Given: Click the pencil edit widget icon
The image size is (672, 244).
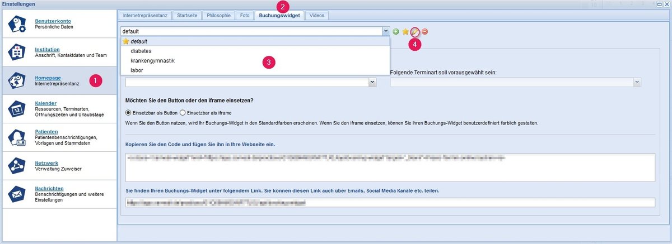Looking at the screenshot, I should click(415, 32).
